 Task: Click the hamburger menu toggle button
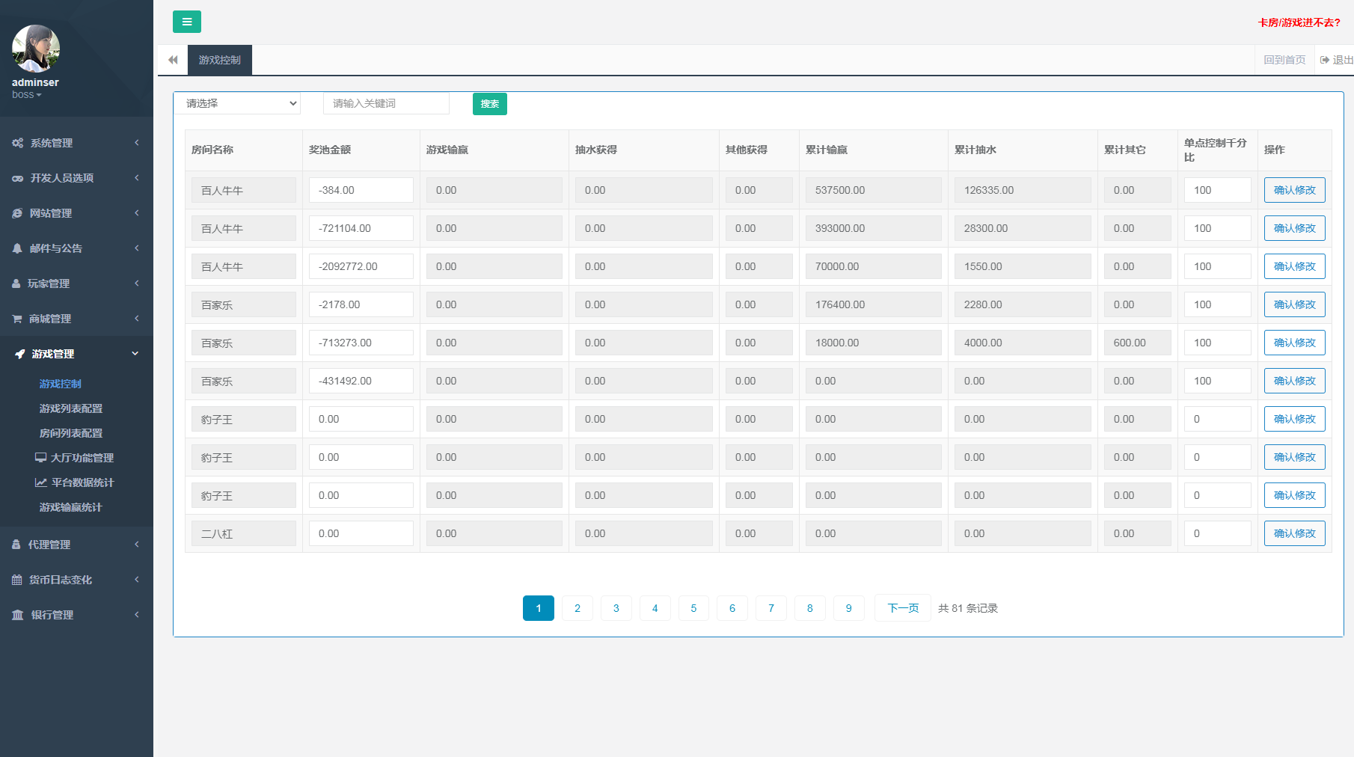click(186, 22)
